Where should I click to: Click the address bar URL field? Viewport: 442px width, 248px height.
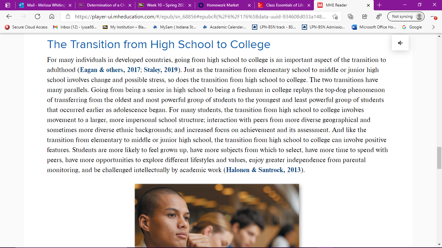tap(201, 16)
